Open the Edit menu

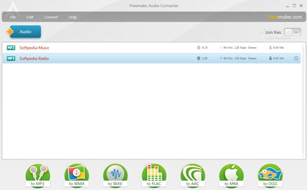[30, 17]
